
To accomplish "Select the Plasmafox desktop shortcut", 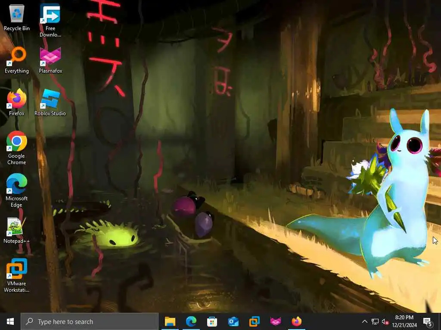I will point(50,60).
